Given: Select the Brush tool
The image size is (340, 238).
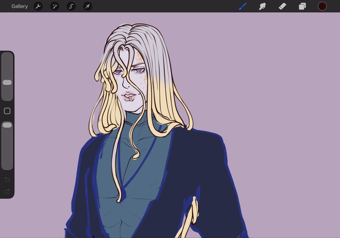Looking at the screenshot, I should click(x=243, y=6).
